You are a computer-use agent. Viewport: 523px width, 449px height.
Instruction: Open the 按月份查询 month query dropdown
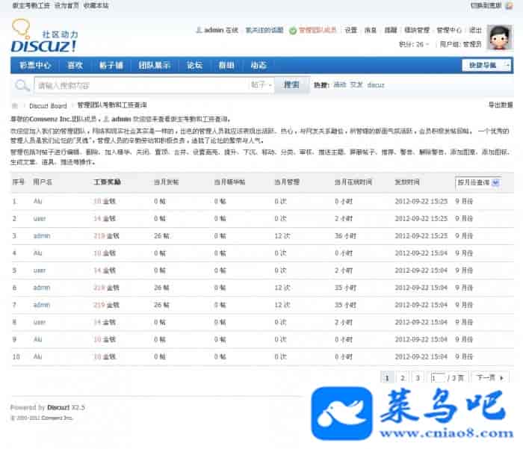(x=478, y=182)
